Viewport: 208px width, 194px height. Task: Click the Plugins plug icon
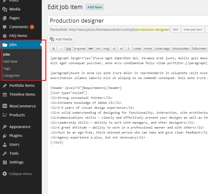tap(5, 136)
